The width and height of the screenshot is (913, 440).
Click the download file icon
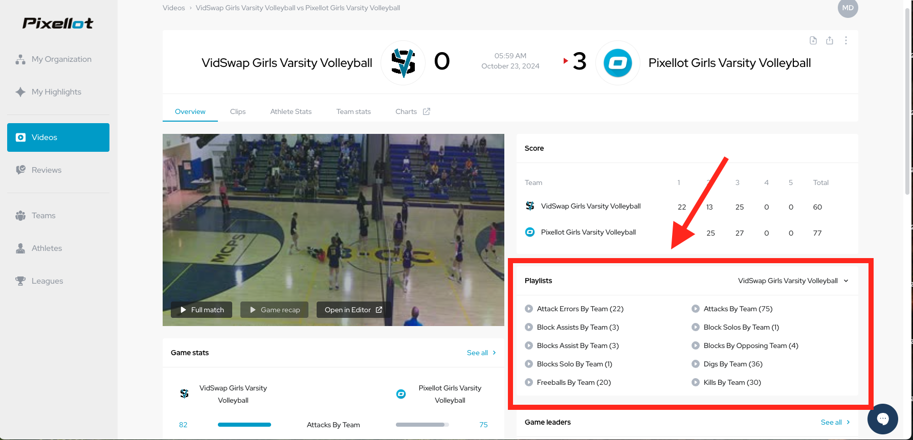813,40
